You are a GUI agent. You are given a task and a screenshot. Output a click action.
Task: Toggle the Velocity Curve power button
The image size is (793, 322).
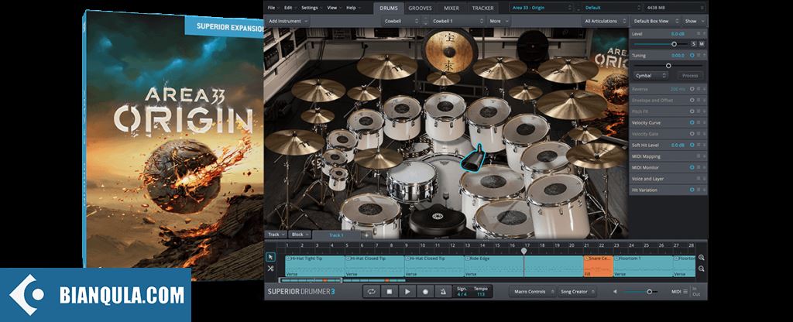pyautogui.click(x=692, y=122)
